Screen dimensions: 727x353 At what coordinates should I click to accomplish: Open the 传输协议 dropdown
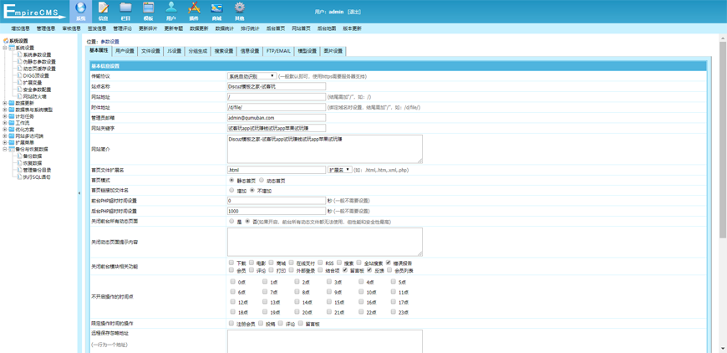[x=252, y=75]
